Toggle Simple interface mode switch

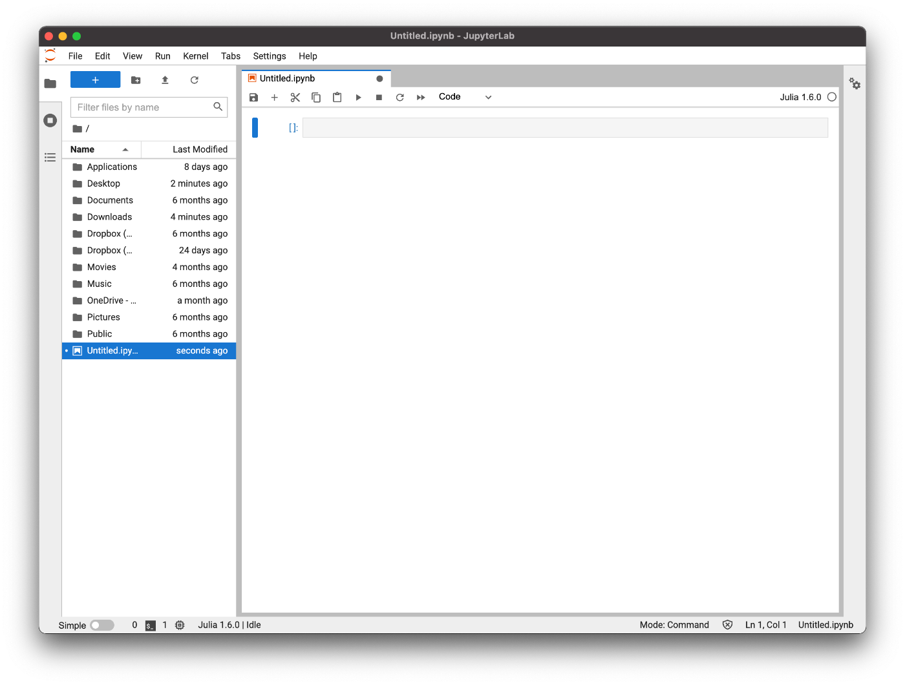[102, 625]
